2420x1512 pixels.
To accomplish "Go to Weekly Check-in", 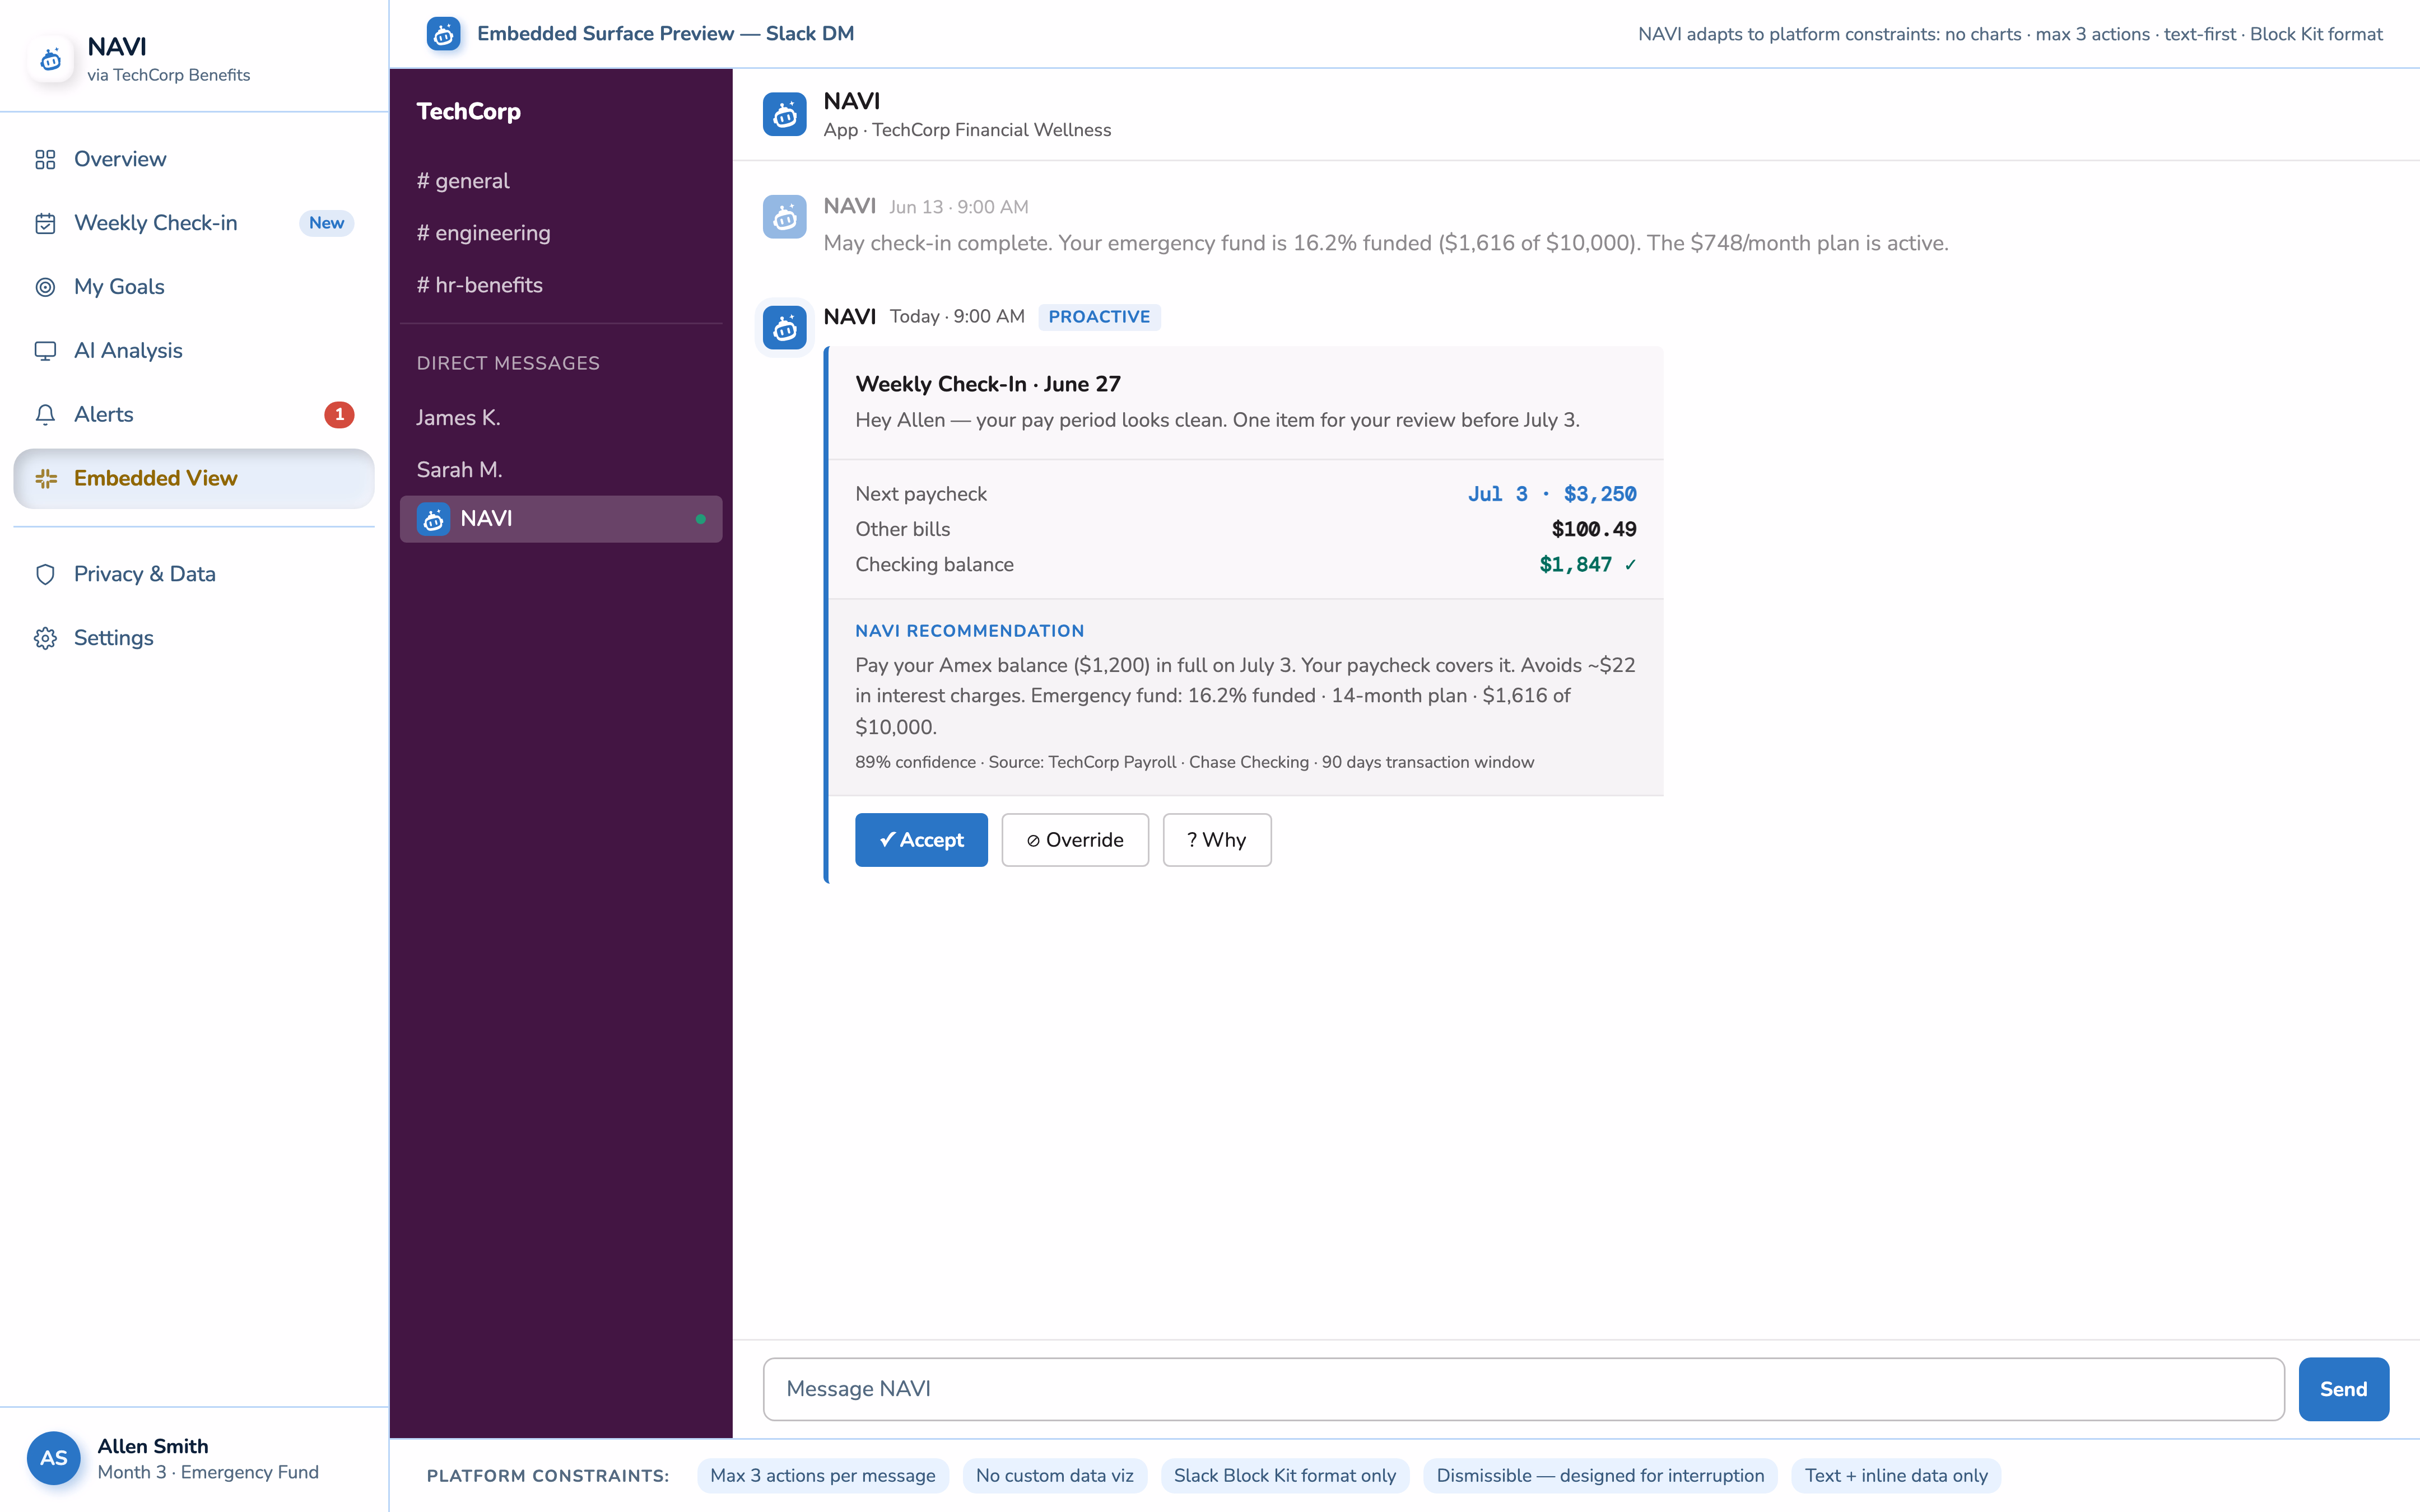I will click(194, 223).
